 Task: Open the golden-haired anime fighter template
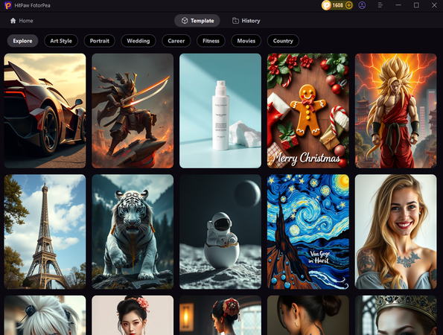396,111
